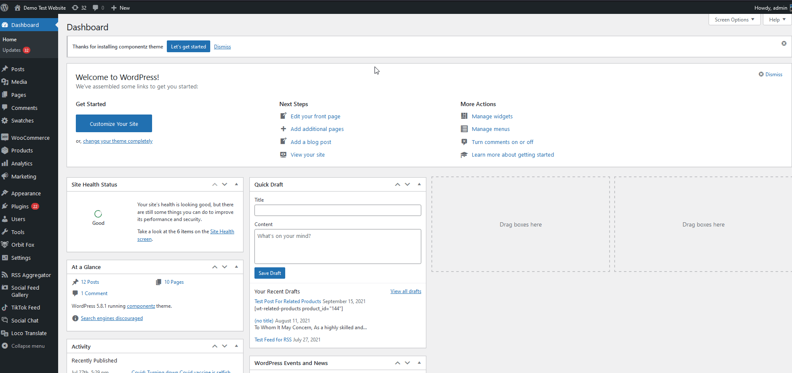Click the RSS Aggregator feed icon

tap(5, 275)
